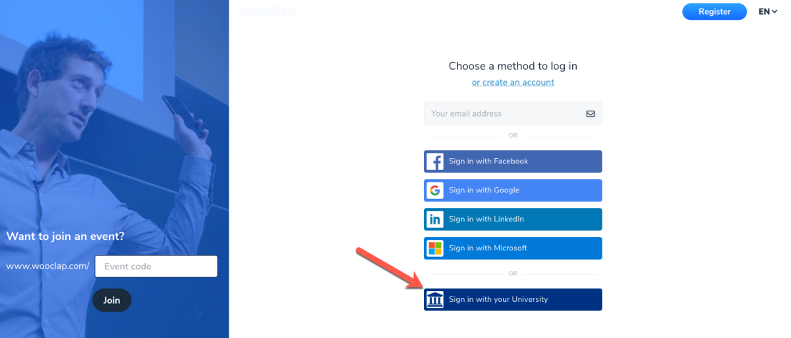This screenshot has width=791, height=338.
Task: Sign in with your University
Action: coord(513,300)
